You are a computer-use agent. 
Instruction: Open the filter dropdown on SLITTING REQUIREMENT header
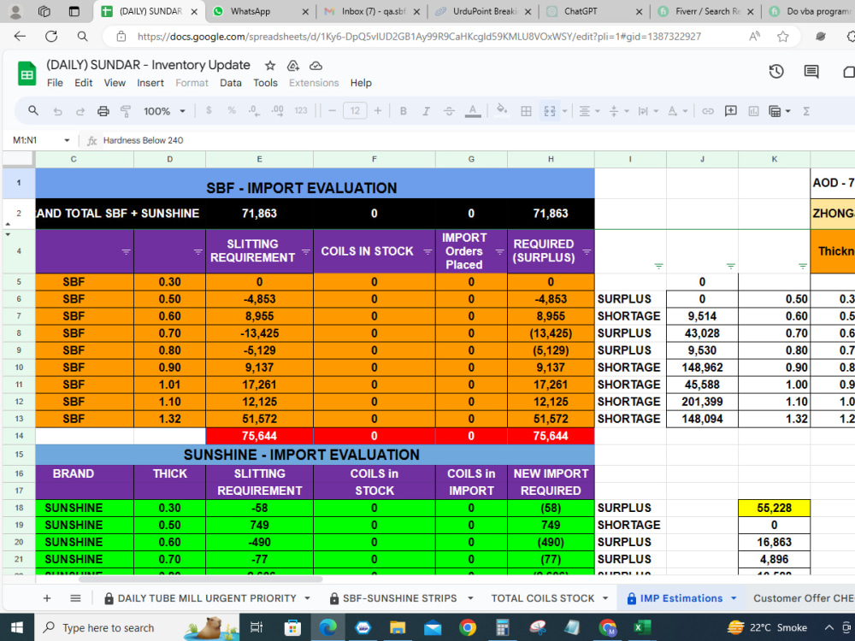305,253
